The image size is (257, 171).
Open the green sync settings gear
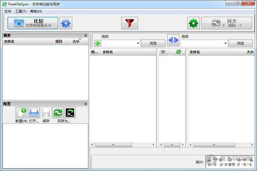[194, 23]
